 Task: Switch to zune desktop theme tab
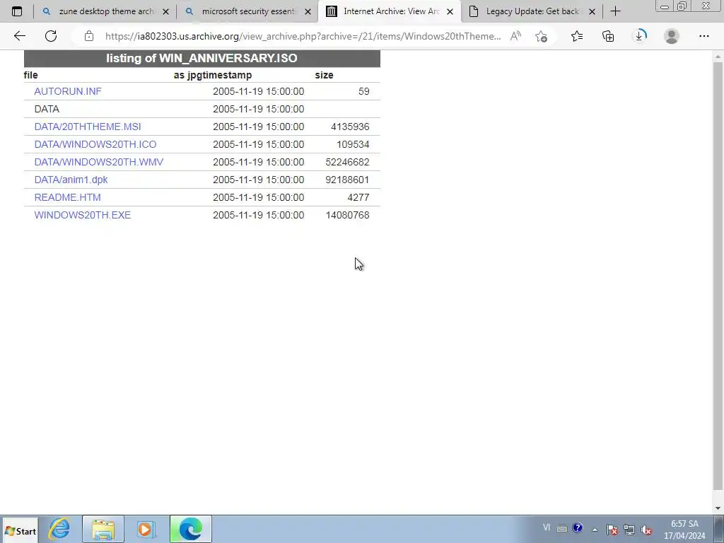(x=106, y=11)
